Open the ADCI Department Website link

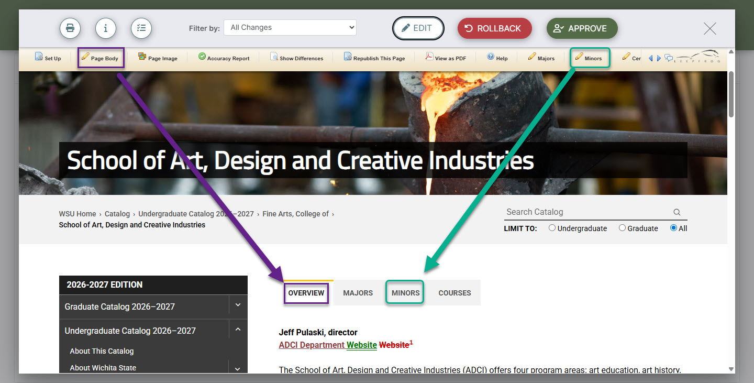pos(328,345)
